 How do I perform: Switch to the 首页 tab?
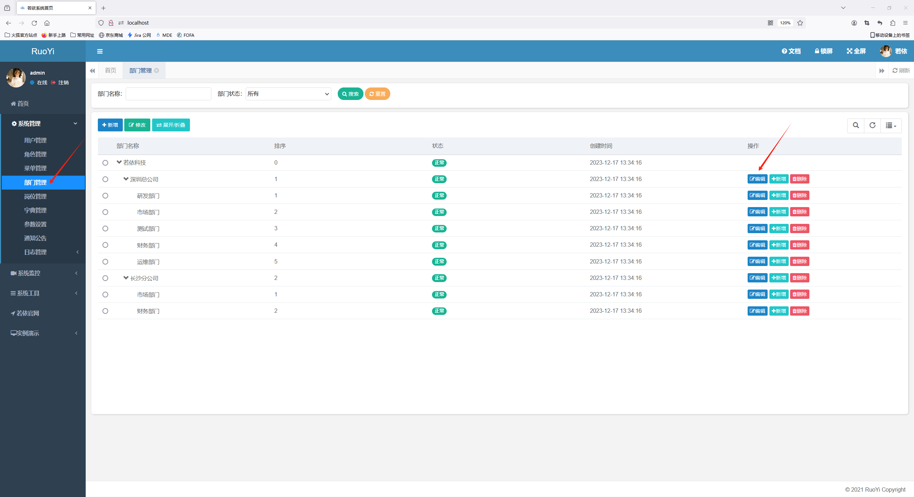111,71
